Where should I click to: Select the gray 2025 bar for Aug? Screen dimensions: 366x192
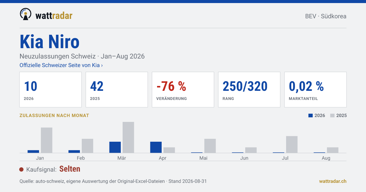(x=333, y=150)
